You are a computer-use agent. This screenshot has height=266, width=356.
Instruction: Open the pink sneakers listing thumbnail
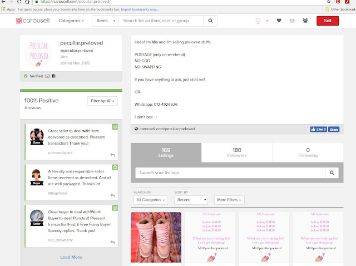coord(156,238)
